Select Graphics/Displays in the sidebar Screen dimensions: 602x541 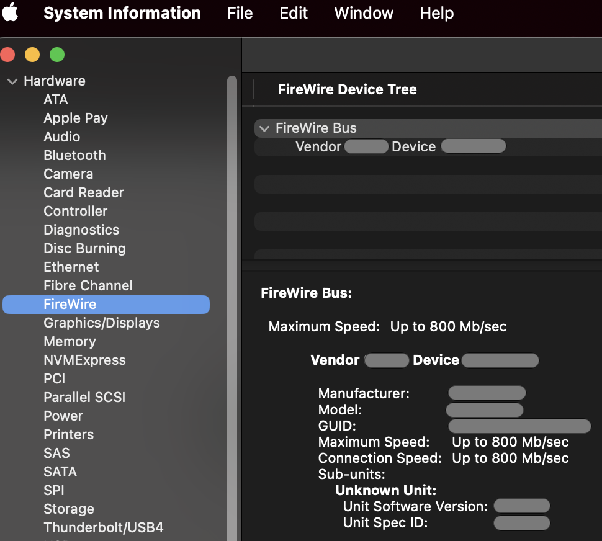102,323
